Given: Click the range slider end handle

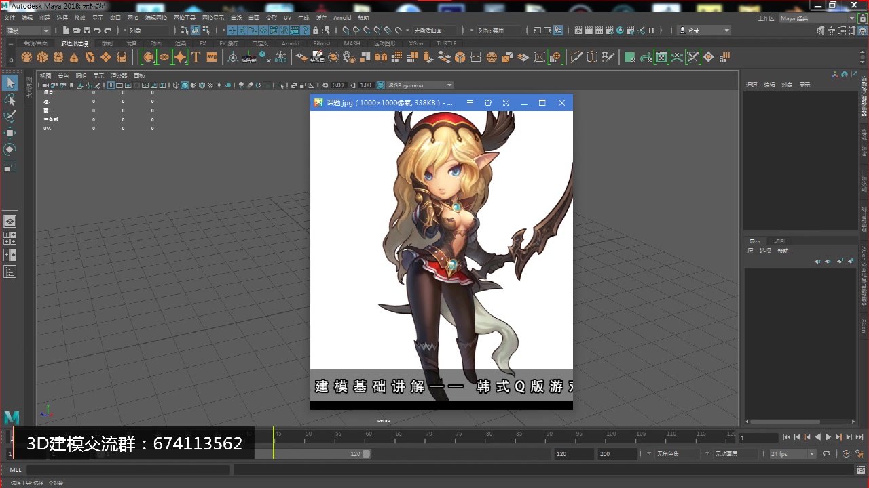Looking at the screenshot, I should click(367, 453).
